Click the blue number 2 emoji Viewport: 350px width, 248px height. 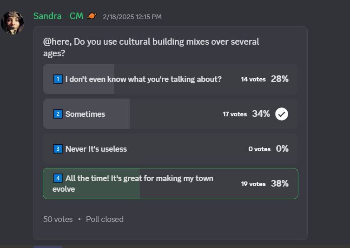(x=58, y=114)
